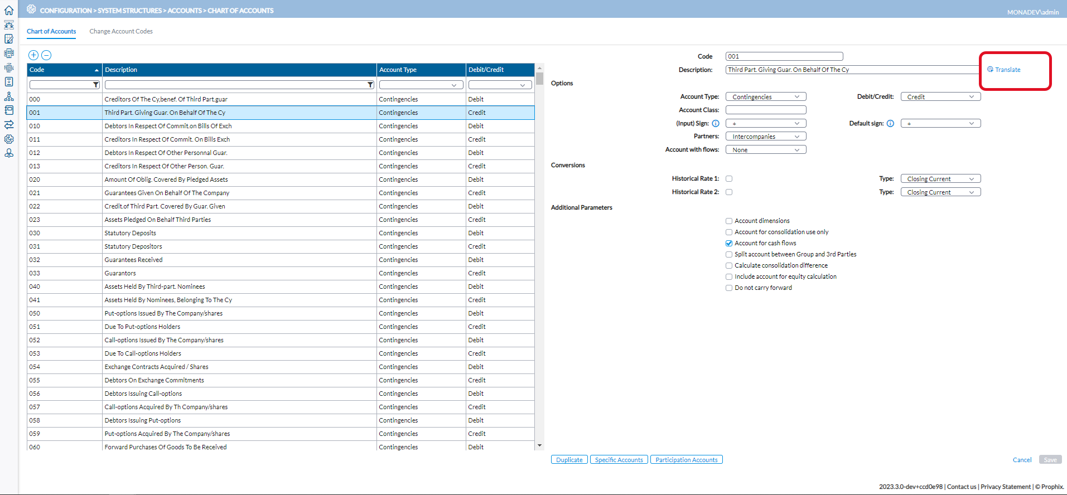Remove account with the minus icon

46,55
